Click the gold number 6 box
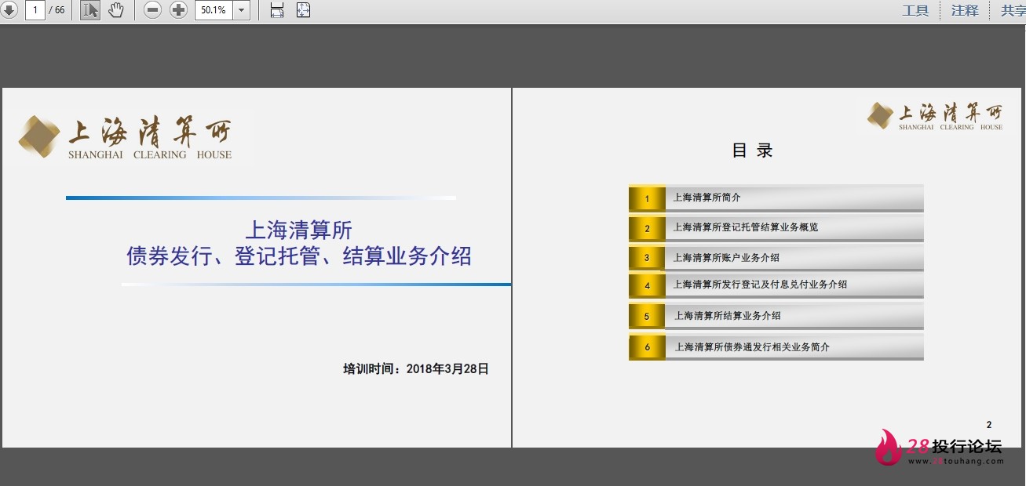The height and width of the screenshot is (486, 1026). [x=647, y=346]
